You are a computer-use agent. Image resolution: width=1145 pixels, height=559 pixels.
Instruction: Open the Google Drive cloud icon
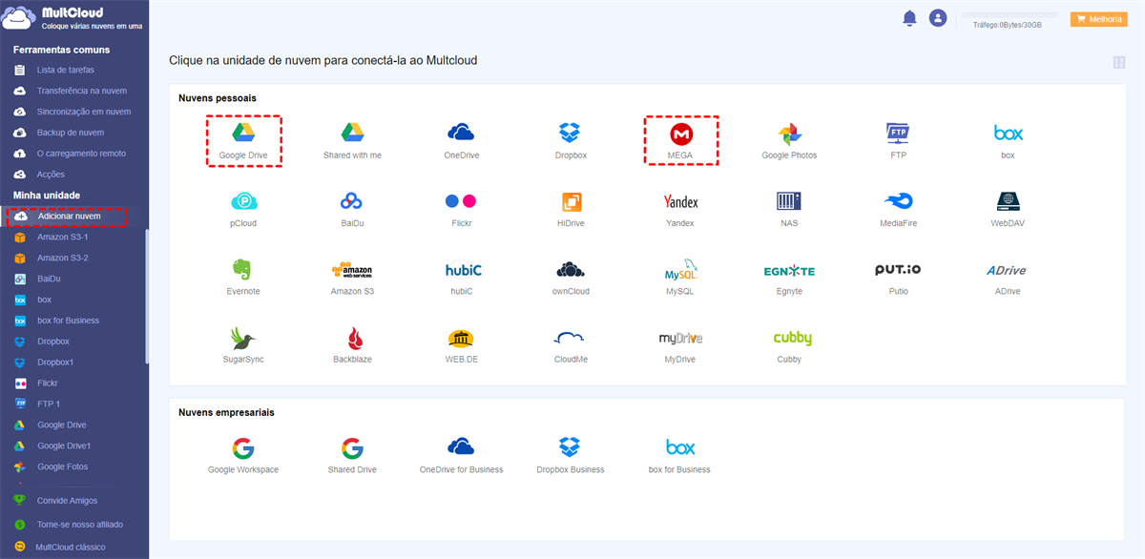[244, 133]
